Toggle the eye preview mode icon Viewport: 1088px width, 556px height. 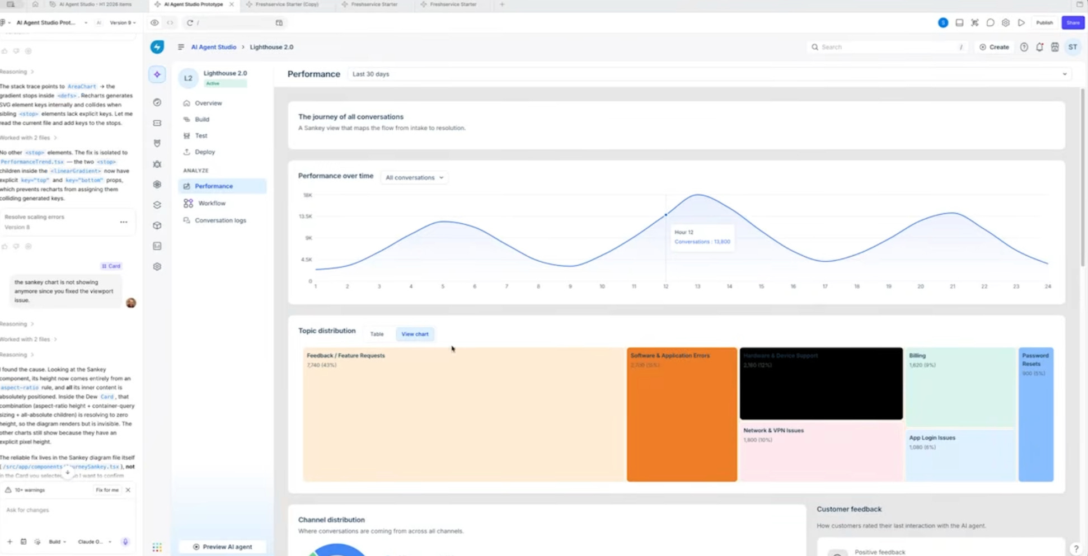[x=154, y=23]
